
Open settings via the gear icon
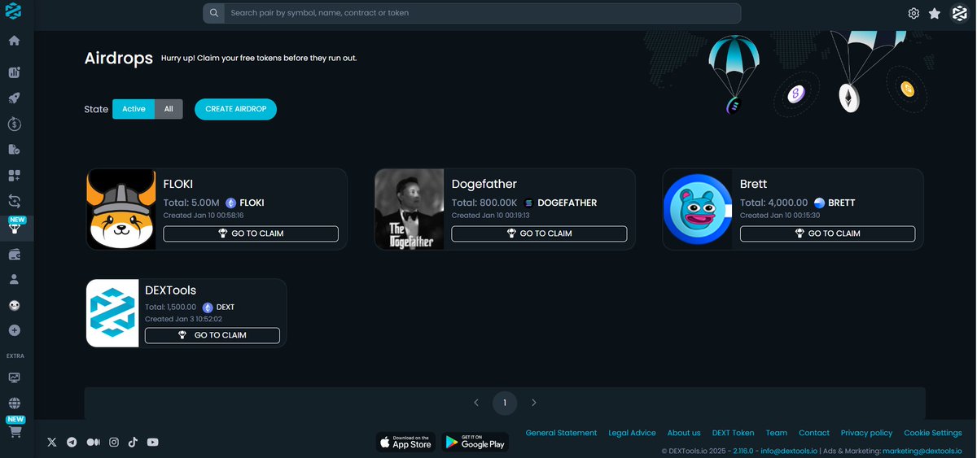913,13
